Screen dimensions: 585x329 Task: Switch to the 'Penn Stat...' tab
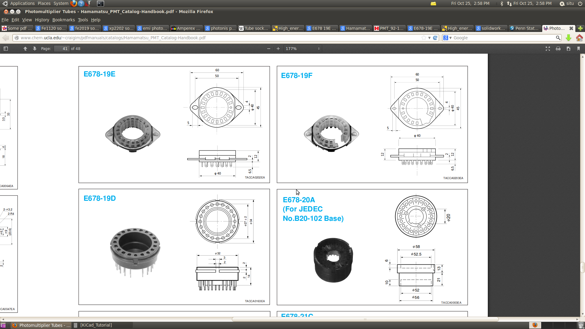pyautogui.click(x=525, y=28)
